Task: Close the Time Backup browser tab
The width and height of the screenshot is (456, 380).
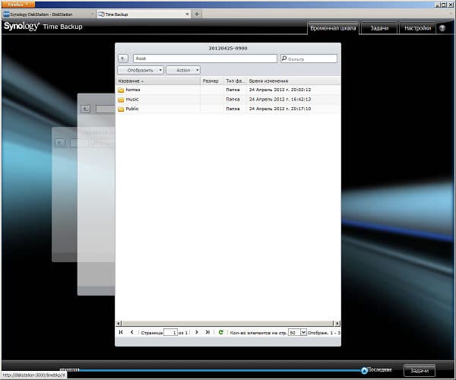Action: point(187,14)
